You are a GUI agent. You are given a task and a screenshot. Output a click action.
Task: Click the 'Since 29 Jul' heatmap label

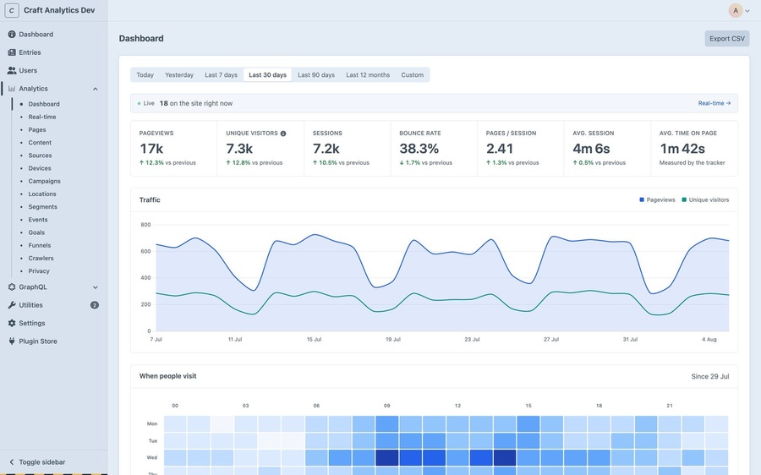(x=710, y=376)
